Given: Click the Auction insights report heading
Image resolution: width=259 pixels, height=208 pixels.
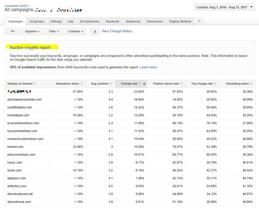Looking at the screenshot, I should [30, 48].
